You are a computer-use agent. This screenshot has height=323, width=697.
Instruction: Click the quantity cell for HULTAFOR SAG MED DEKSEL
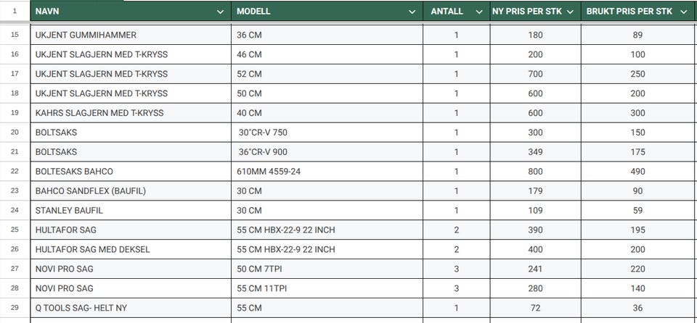click(456, 249)
